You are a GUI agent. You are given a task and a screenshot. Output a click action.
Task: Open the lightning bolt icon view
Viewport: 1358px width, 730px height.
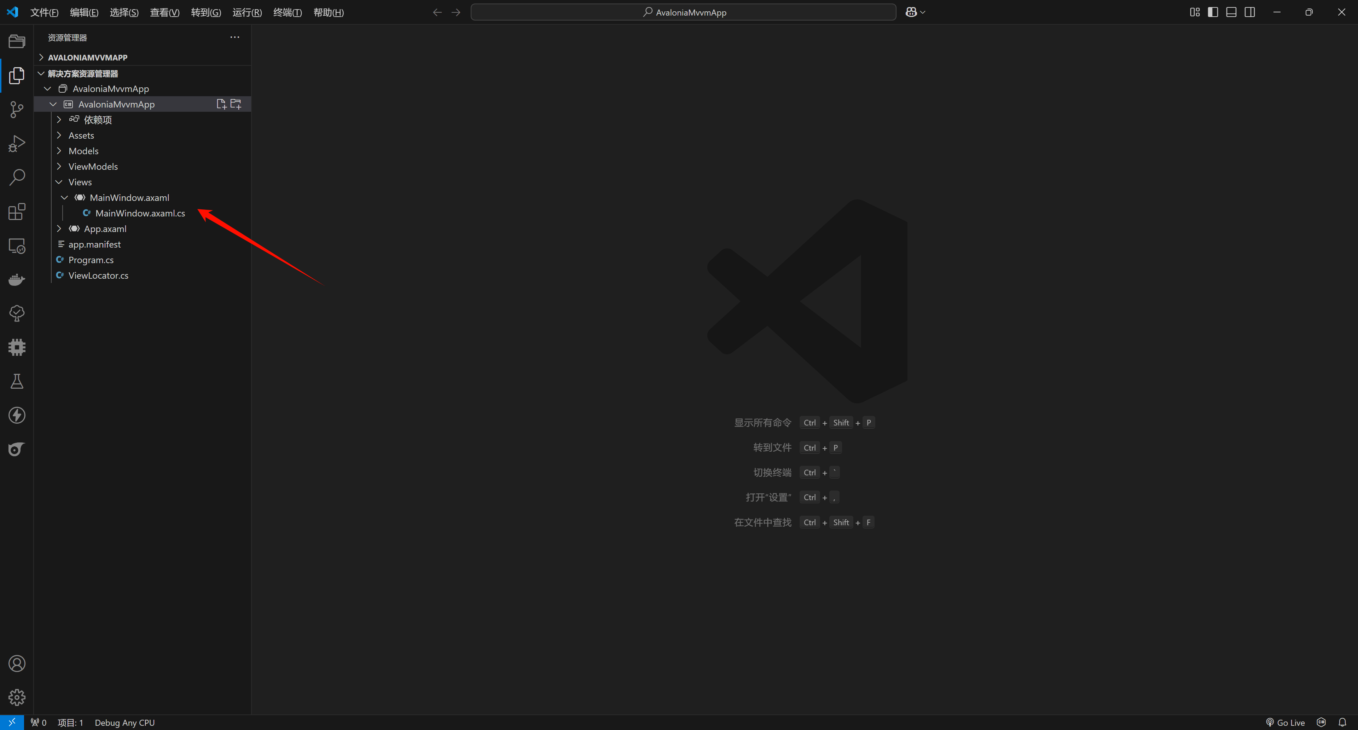(17, 415)
